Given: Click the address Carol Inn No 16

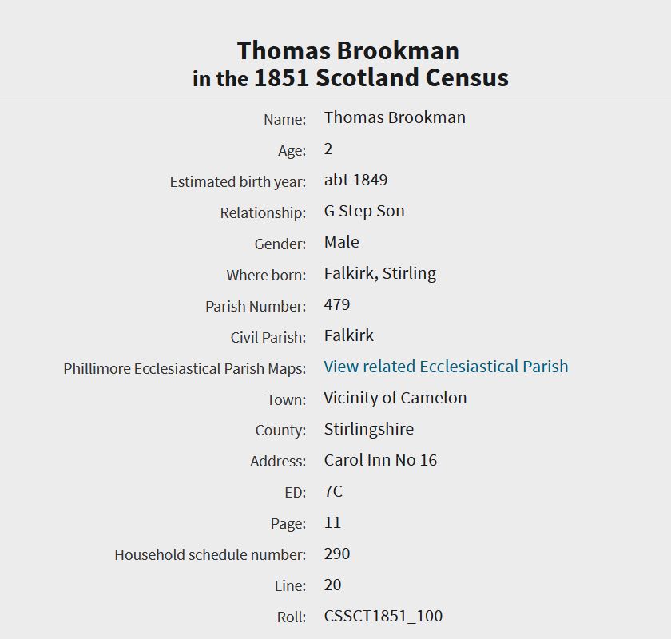Looking at the screenshot, I should 380,460.
